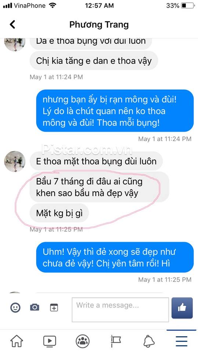
Task: Open the attachment plus-window icon
Action: (54, 307)
